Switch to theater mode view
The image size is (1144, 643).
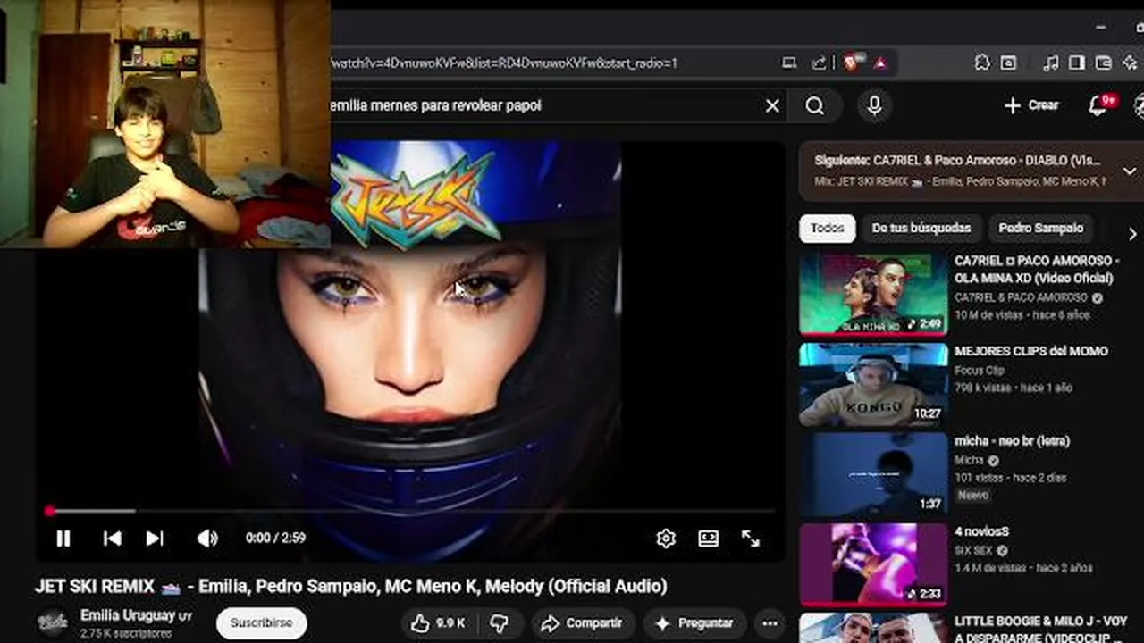pos(708,539)
